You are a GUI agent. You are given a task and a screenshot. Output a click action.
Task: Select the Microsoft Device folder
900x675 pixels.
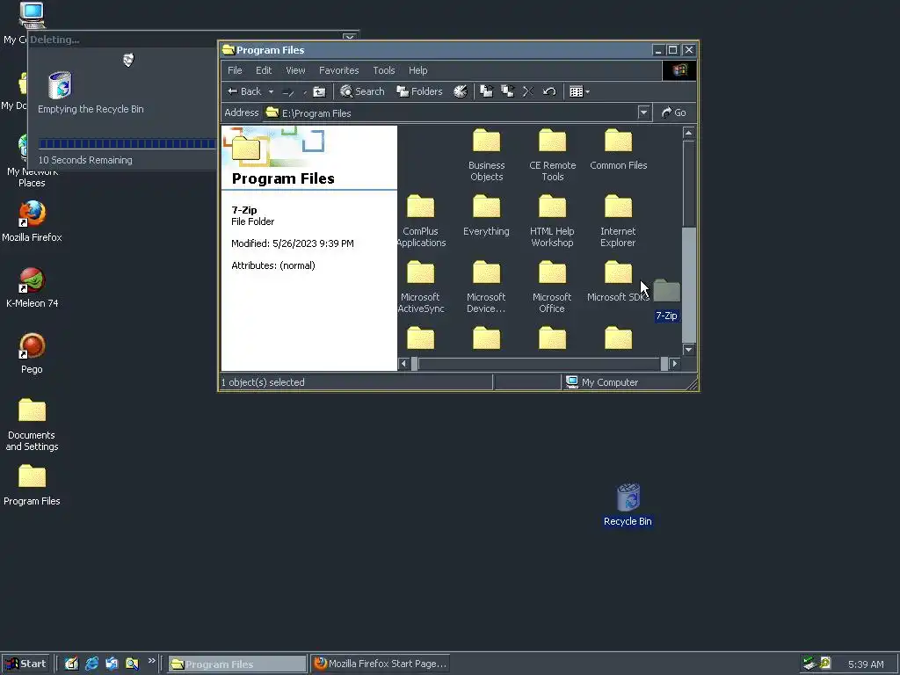tap(486, 287)
